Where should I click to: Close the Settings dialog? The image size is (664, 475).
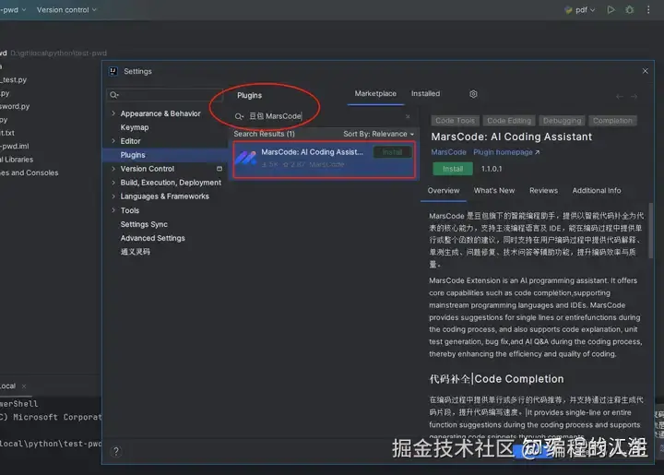pyautogui.click(x=645, y=71)
